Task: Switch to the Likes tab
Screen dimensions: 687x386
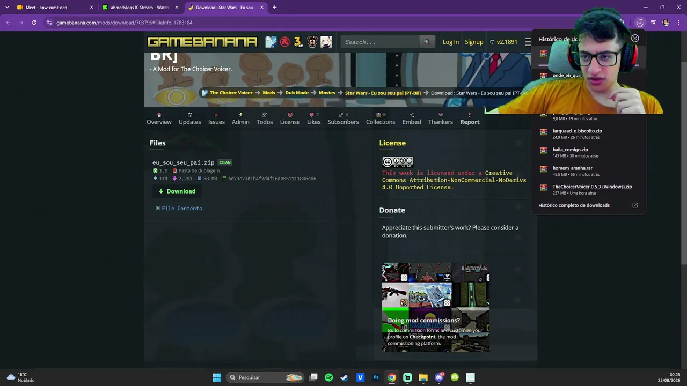Action: click(314, 118)
